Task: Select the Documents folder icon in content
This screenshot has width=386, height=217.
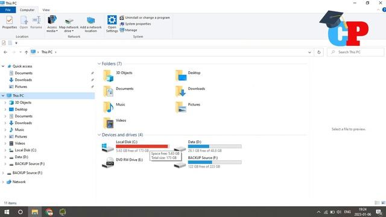Action: coord(108,91)
